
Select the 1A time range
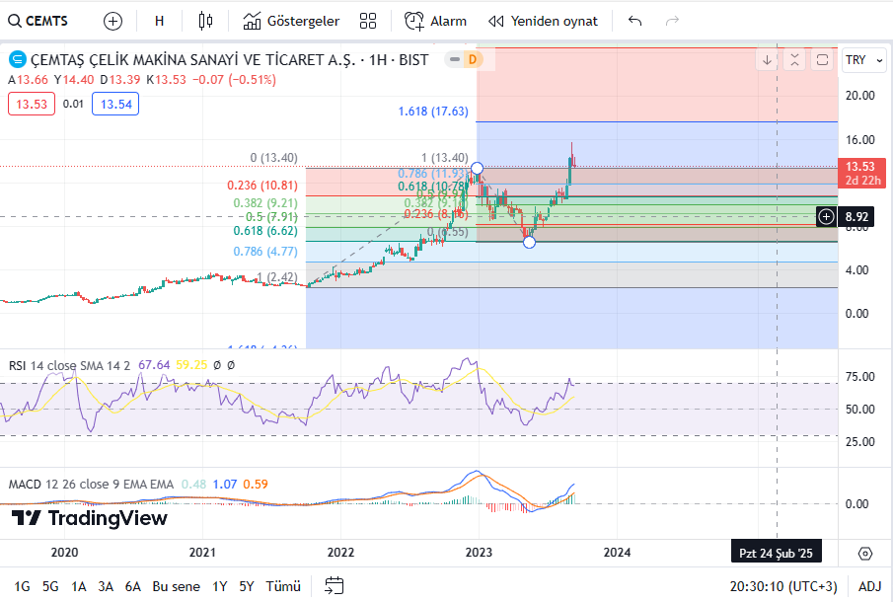pyautogui.click(x=79, y=586)
